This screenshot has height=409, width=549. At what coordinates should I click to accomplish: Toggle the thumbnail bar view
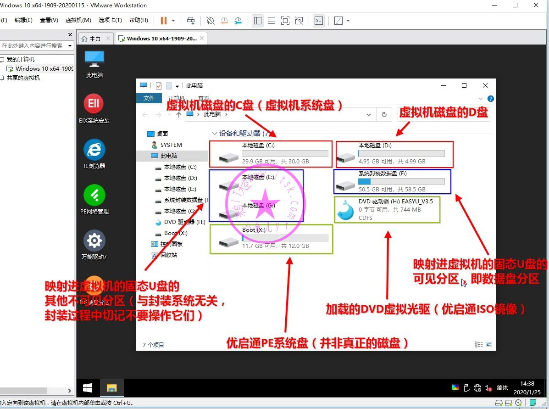tap(272, 21)
